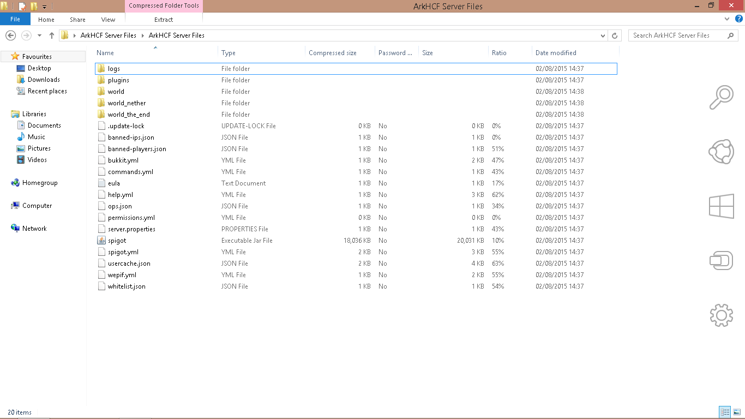Click the address bar root folder chevron

pyautogui.click(x=75, y=35)
